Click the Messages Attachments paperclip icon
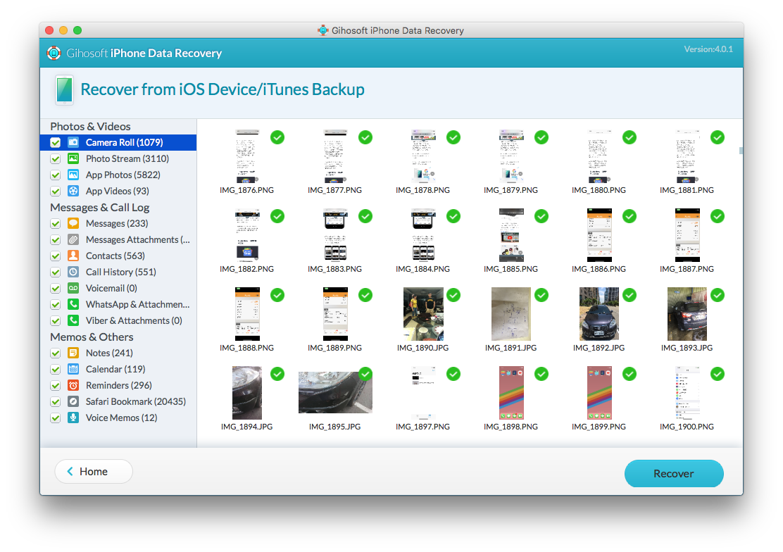Image resolution: width=783 pixels, height=552 pixels. [73, 240]
